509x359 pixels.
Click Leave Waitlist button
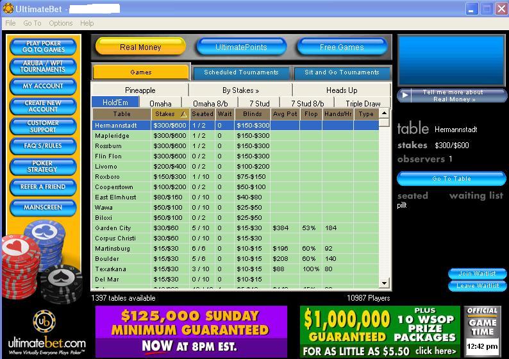tap(477, 286)
